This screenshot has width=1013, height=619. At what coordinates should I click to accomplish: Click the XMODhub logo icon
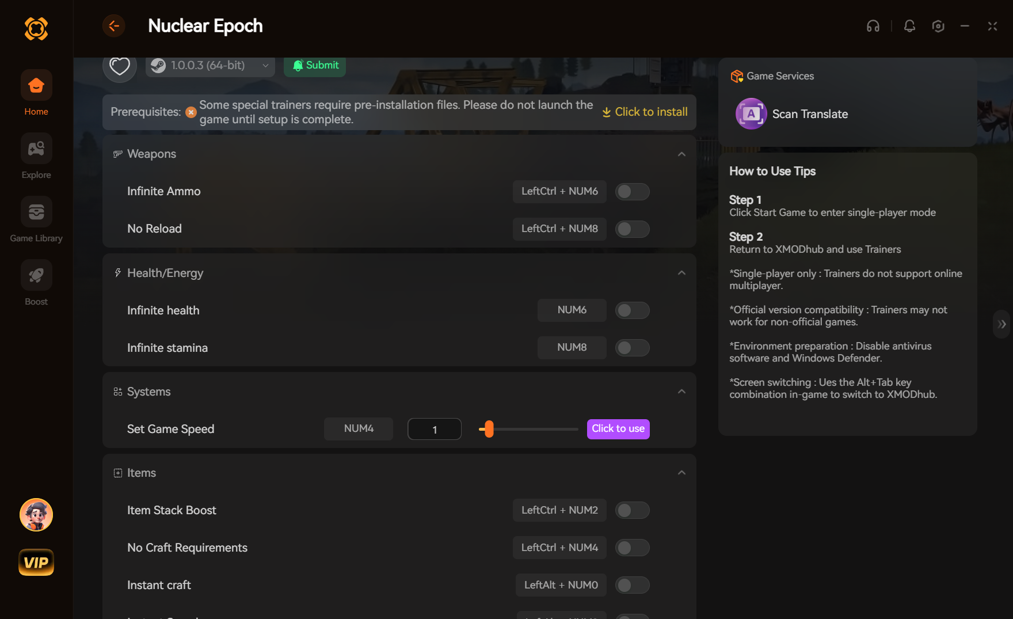pyautogui.click(x=36, y=28)
